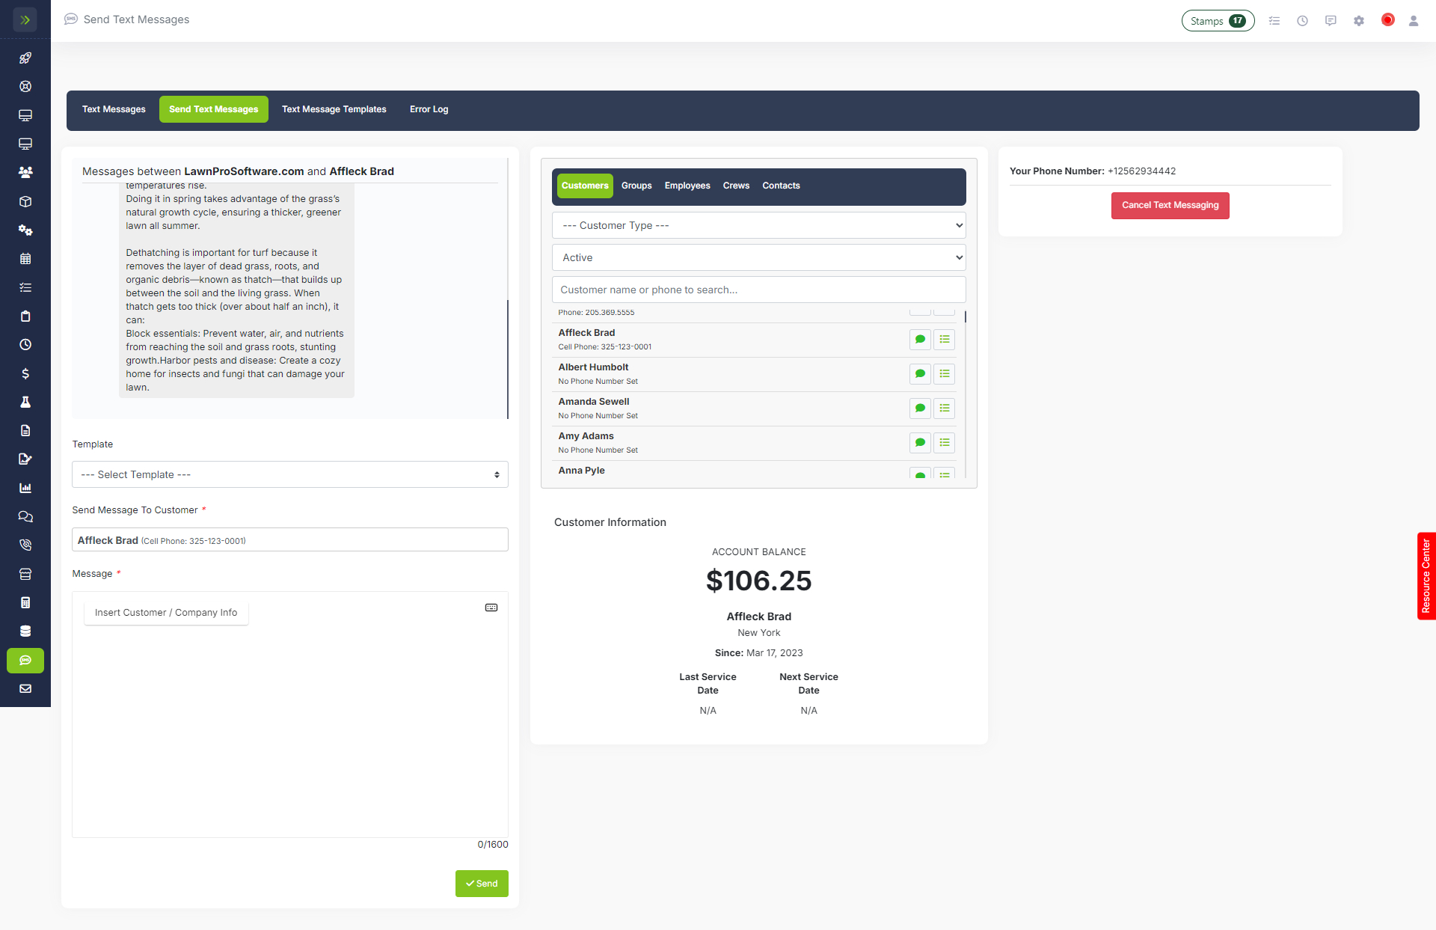1436x930 pixels.
Task: Click the settings gear icon in the top bar
Action: point(1359,21)
